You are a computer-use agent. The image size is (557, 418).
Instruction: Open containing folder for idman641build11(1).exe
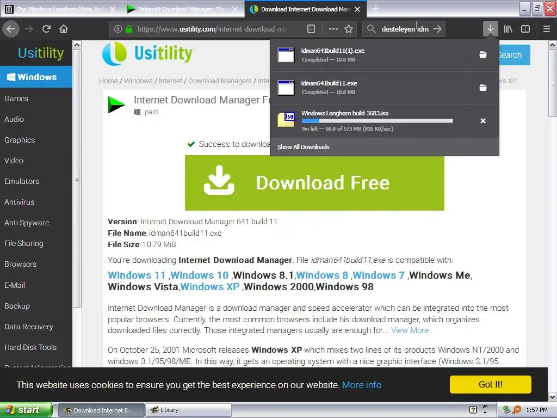pyautogui.click(x=483, y=55)
